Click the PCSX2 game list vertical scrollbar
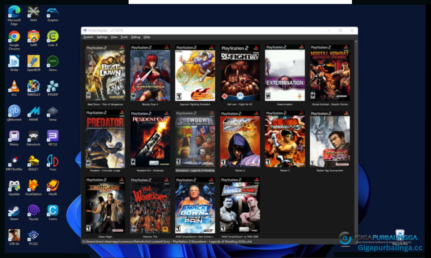 click(x=356, y=139)
